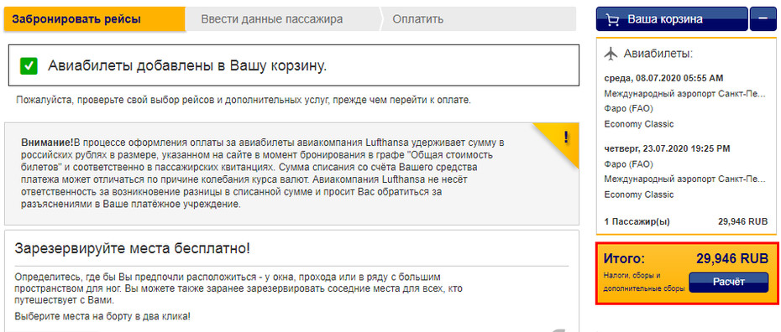The width and height of the screenshot is (781, 332).
Task: Open the 'Ваша корзина' cart panel
Action: point(672,19)
